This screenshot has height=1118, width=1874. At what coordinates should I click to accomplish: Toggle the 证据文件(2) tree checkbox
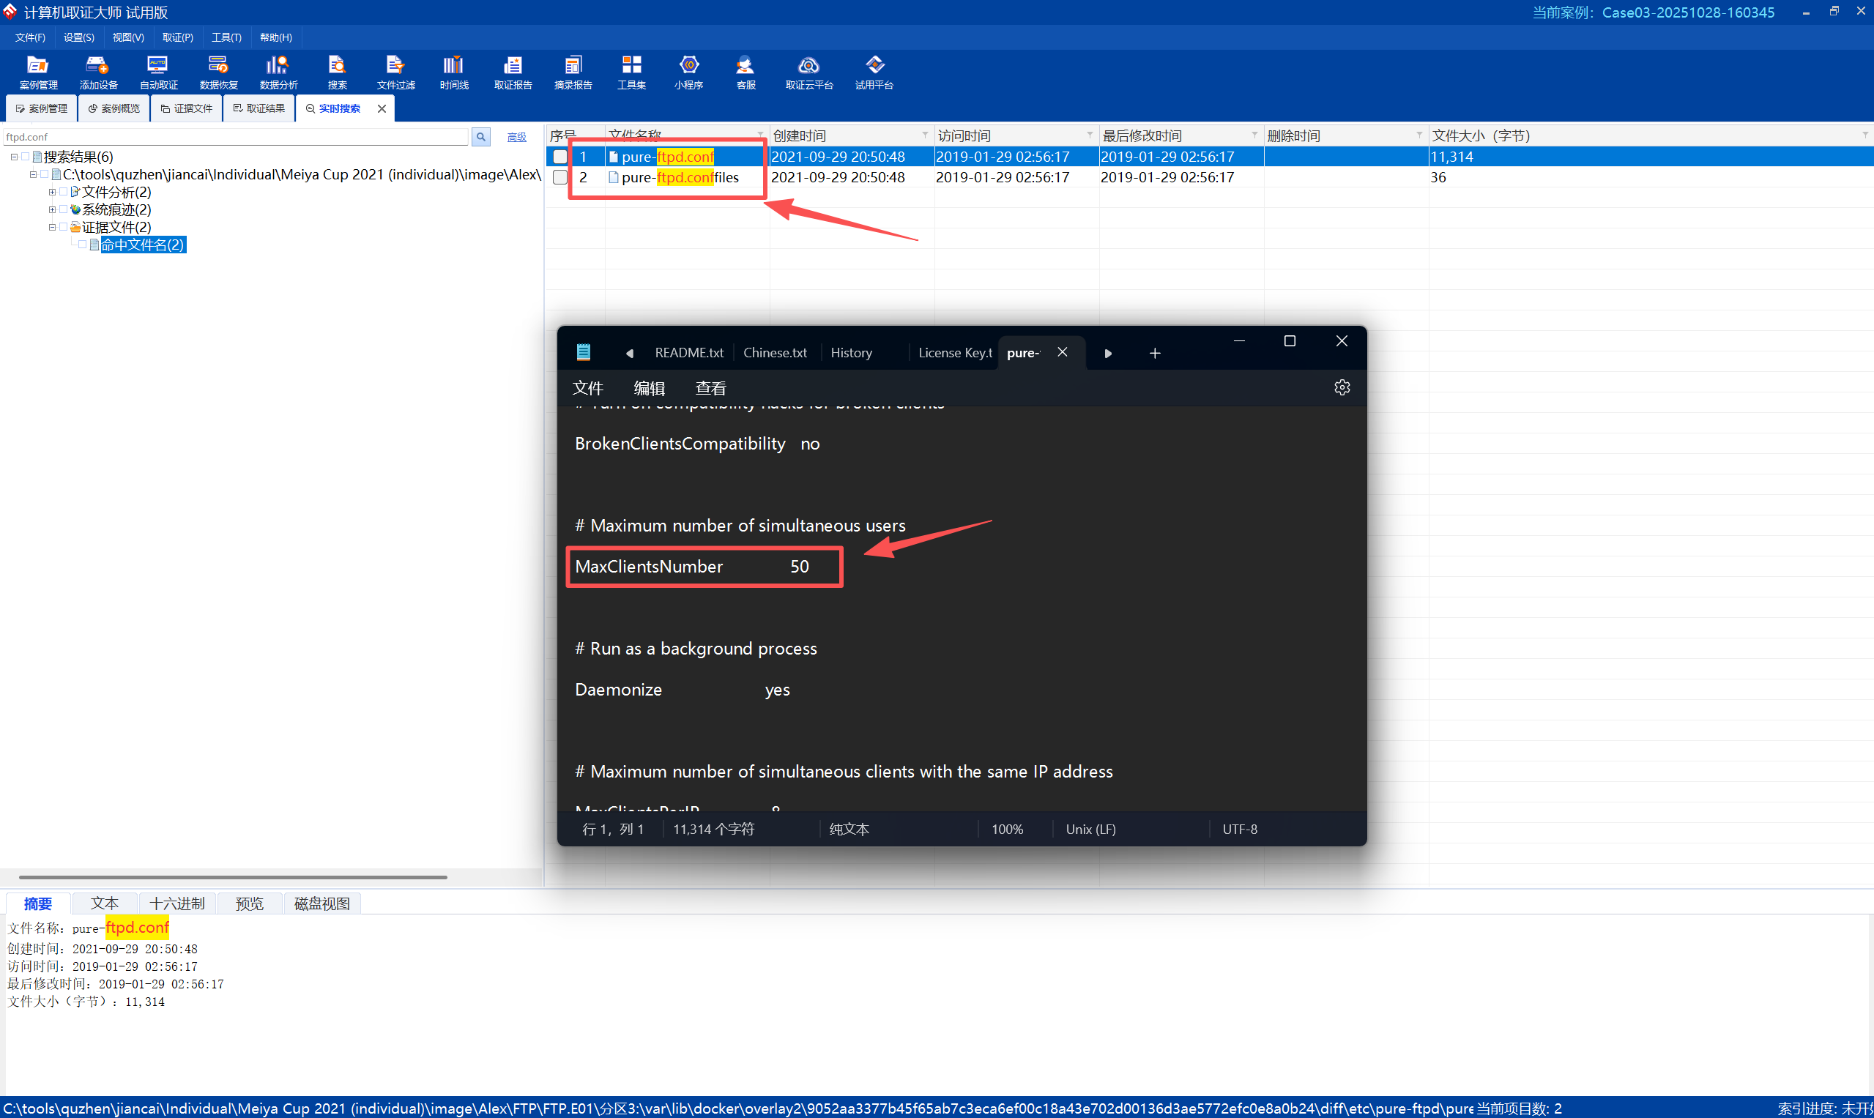click(x=63, y=227)
